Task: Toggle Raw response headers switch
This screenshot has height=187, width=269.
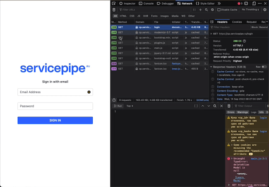Action: coord(264,67)
